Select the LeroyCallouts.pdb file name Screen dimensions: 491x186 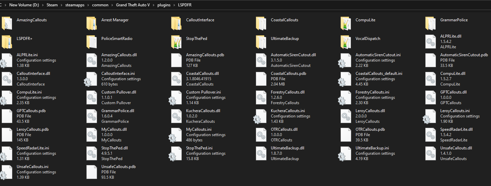33,129
